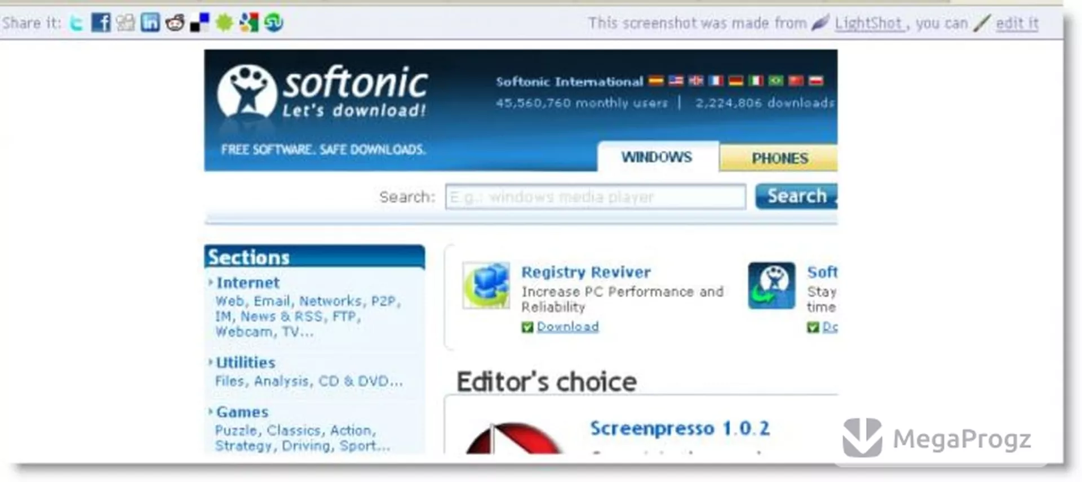Image resolution: width=1082 pixels, height=482 pixels.
Task: Open the LightShot link
Action: tap(869, 24)
